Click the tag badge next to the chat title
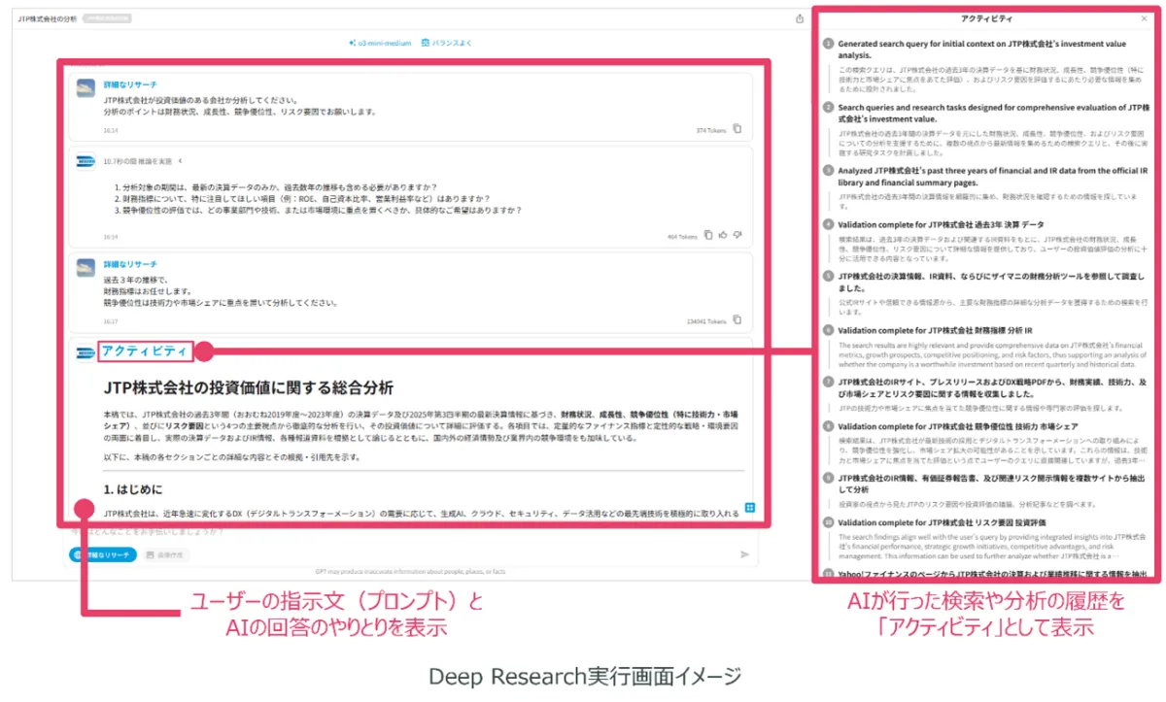The image size is (1166, 702). click(x=108, y=18)
